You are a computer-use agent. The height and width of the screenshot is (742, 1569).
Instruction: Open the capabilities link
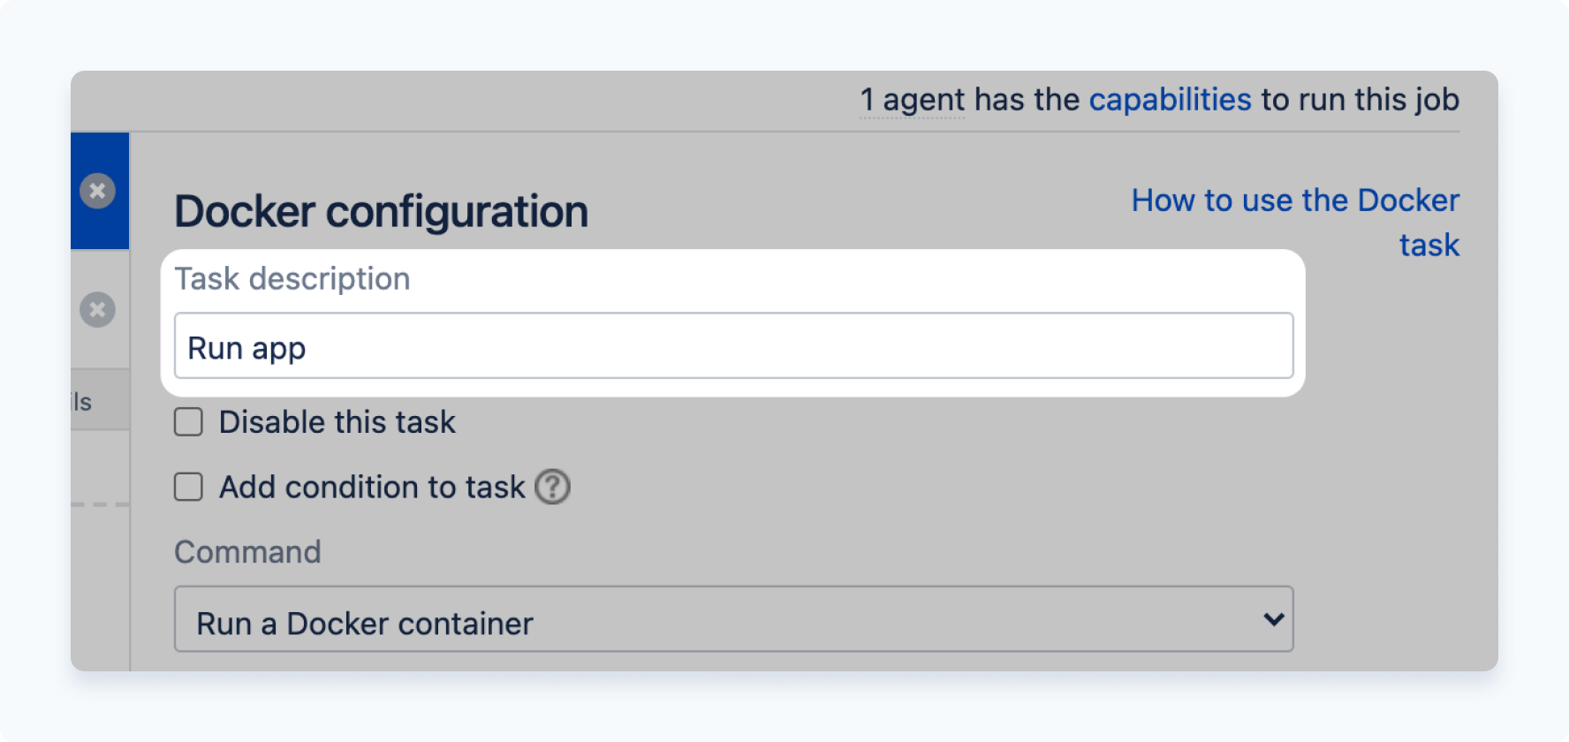pos(1171,100)
